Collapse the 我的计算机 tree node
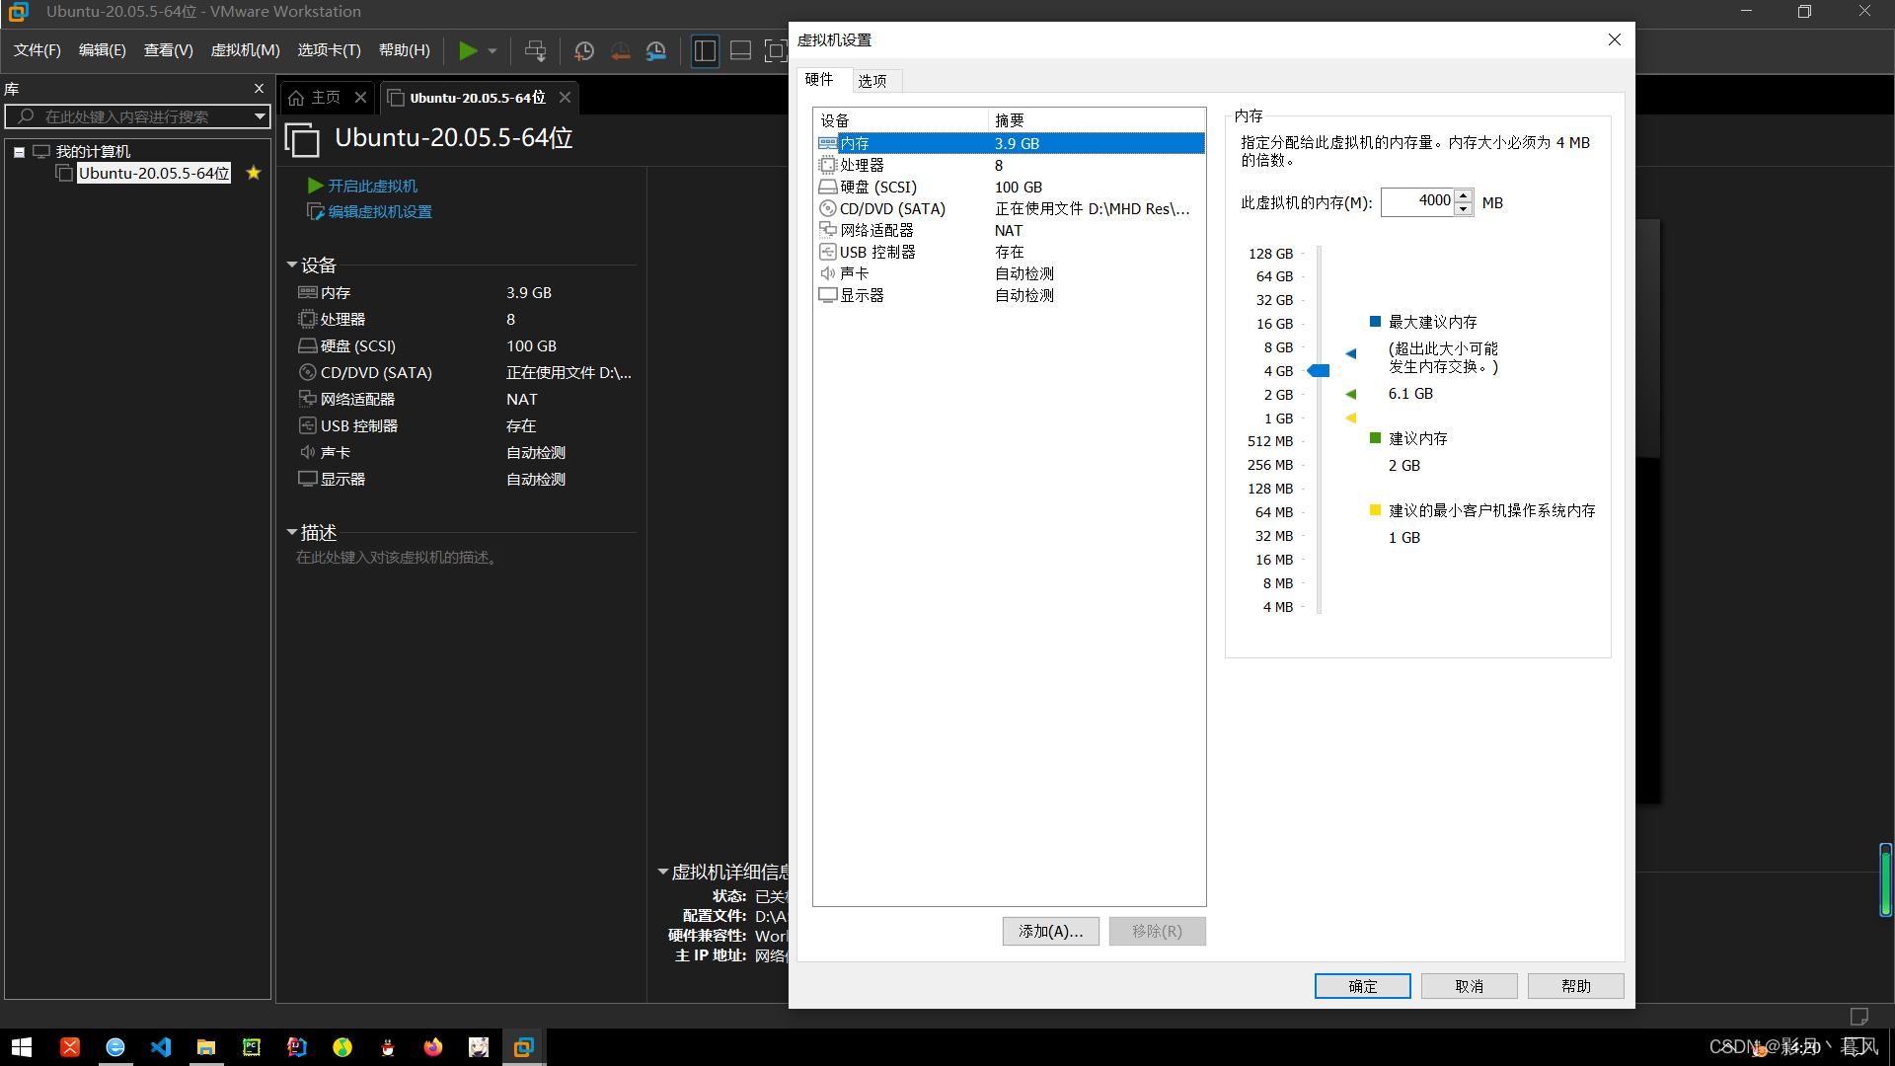This screenshot has height=1066, width=1895. tap(19, 152)
